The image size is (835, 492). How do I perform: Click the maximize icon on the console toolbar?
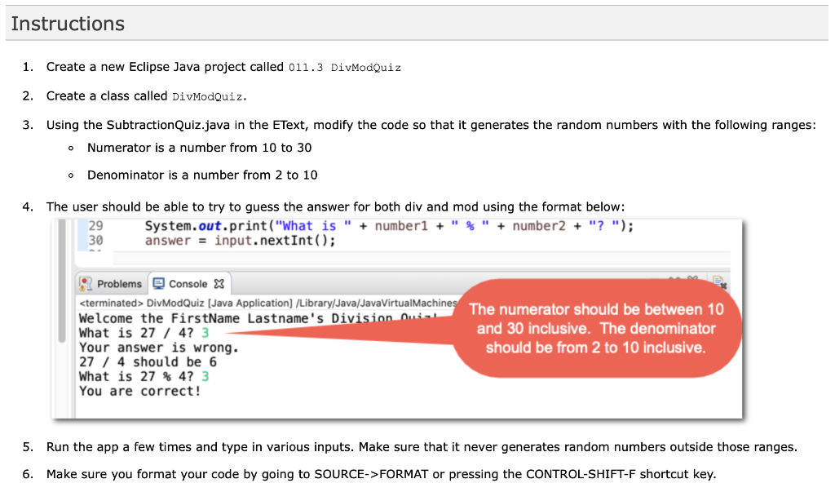click(x=692, y=277)
